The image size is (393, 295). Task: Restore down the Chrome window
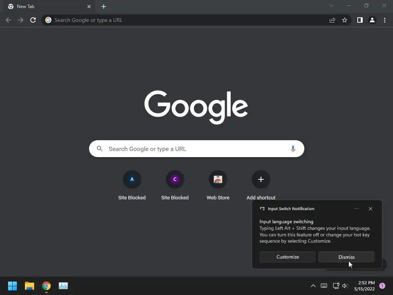coord(367,5)
